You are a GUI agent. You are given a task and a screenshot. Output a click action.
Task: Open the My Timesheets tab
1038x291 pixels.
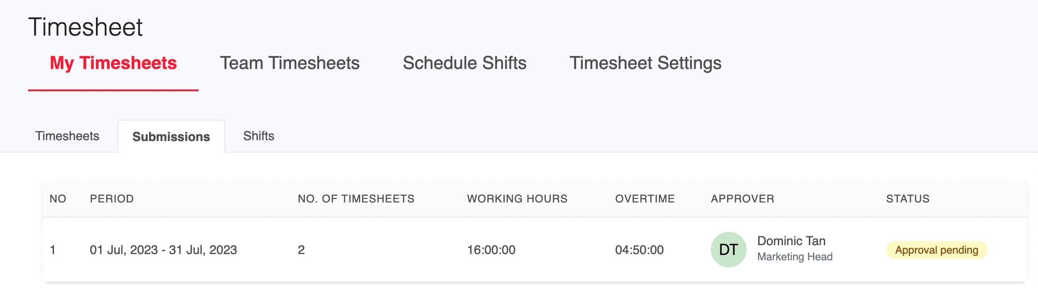[113, 63]
